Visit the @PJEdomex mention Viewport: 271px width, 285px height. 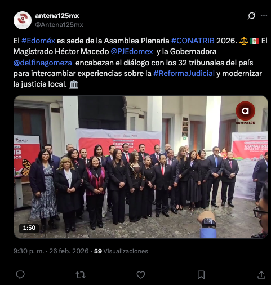click(x=132, y=51)
